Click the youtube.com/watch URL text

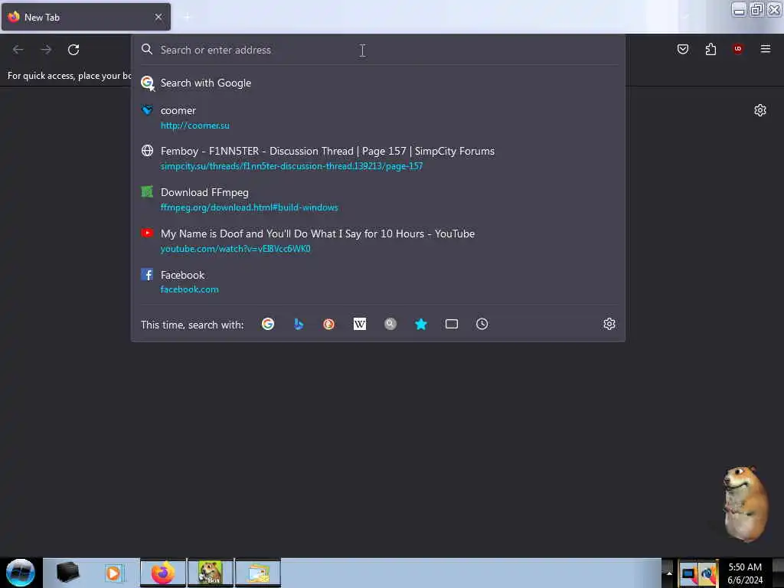pyautogui.click(x=235, y=249)
